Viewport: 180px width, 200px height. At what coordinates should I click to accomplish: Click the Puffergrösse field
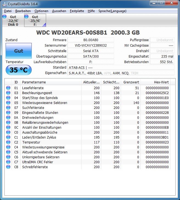coord(162,40)
